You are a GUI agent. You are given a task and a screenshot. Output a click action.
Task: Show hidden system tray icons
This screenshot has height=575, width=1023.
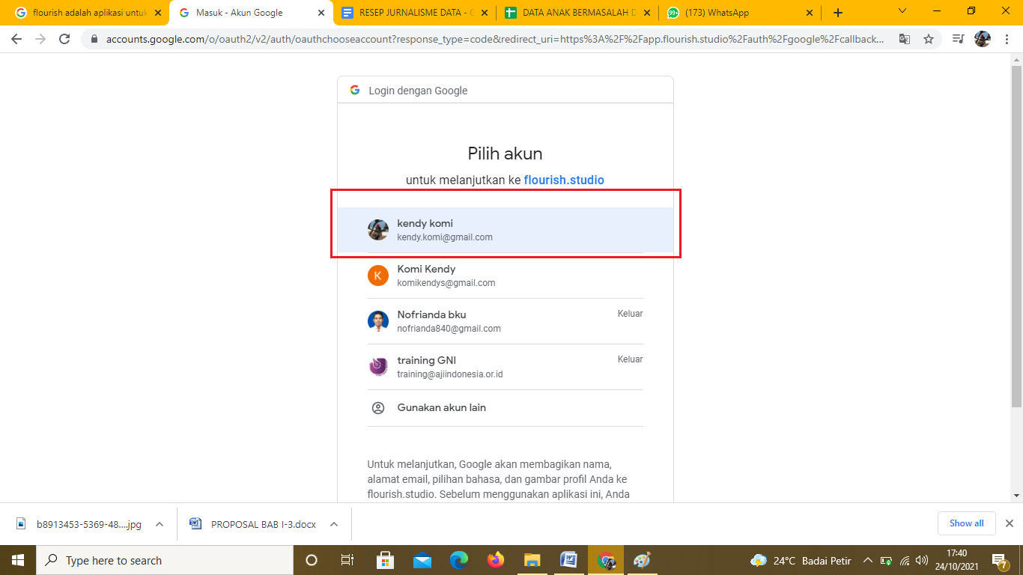click(x=868, y=560)
